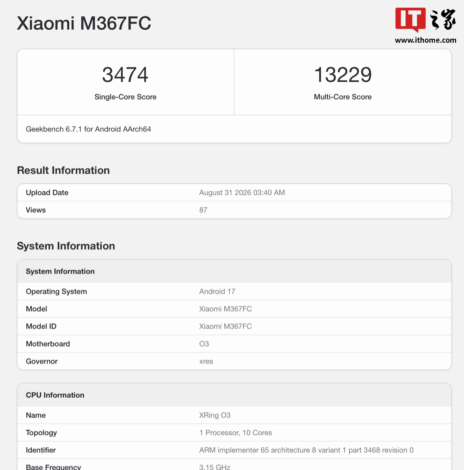
Task: Select the multi-core score value 13229
Action: point(343,75)
